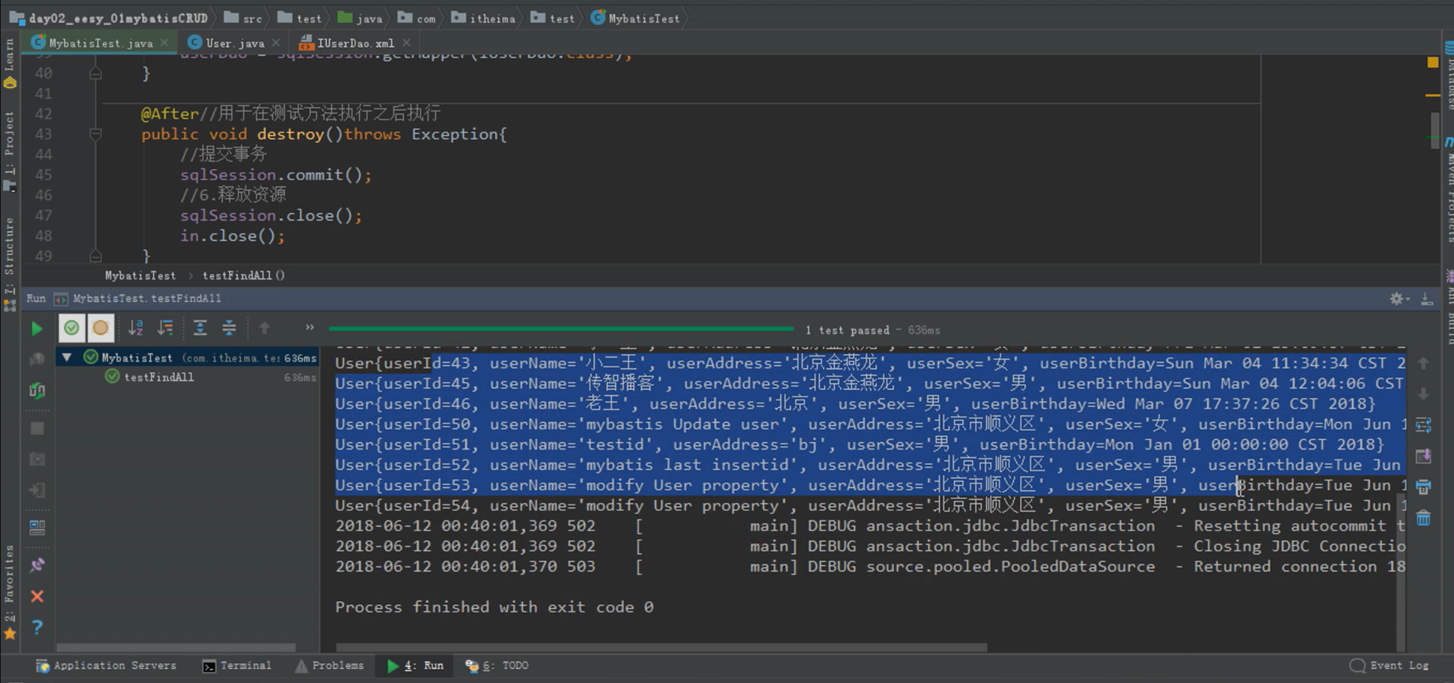Image resolution: width=1454 pixels, height=683 pixels.
Task: Collapse the MybatisTest tree node
Action: (x=67, y=358)
